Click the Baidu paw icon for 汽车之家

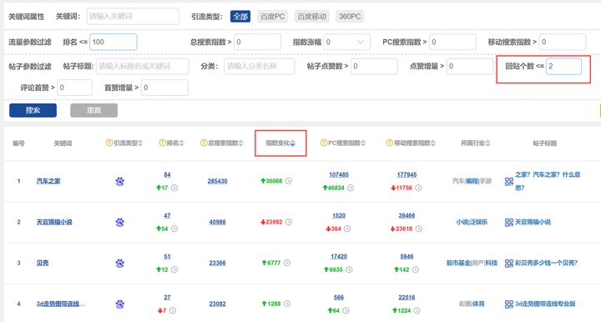pos(119,181)
